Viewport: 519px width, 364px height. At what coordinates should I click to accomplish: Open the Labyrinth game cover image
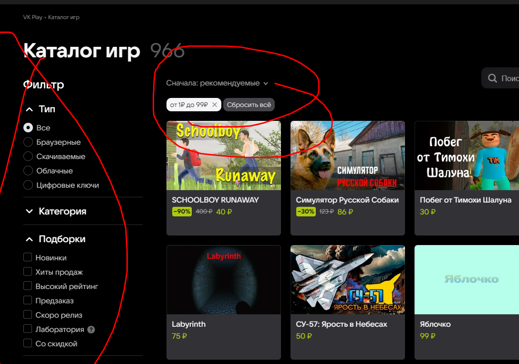pos(224,280)
